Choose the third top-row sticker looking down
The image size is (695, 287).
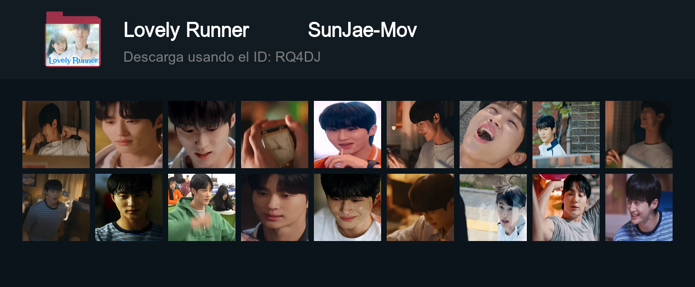point(202,135)
